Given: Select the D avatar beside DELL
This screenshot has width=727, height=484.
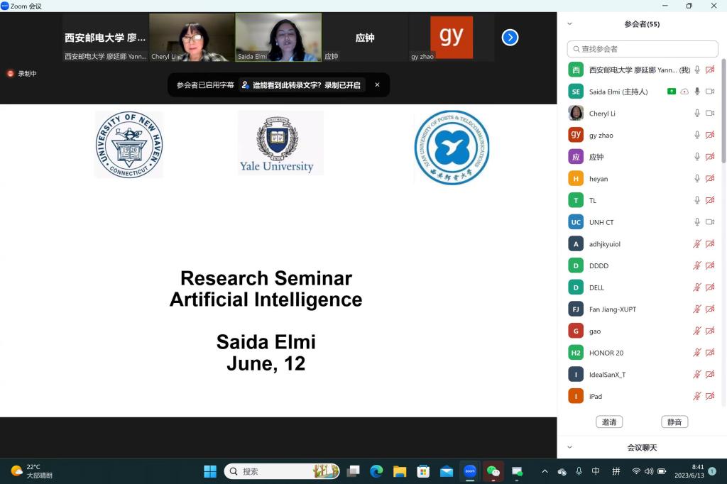Looking at the screenshot, I should point(576,287).
